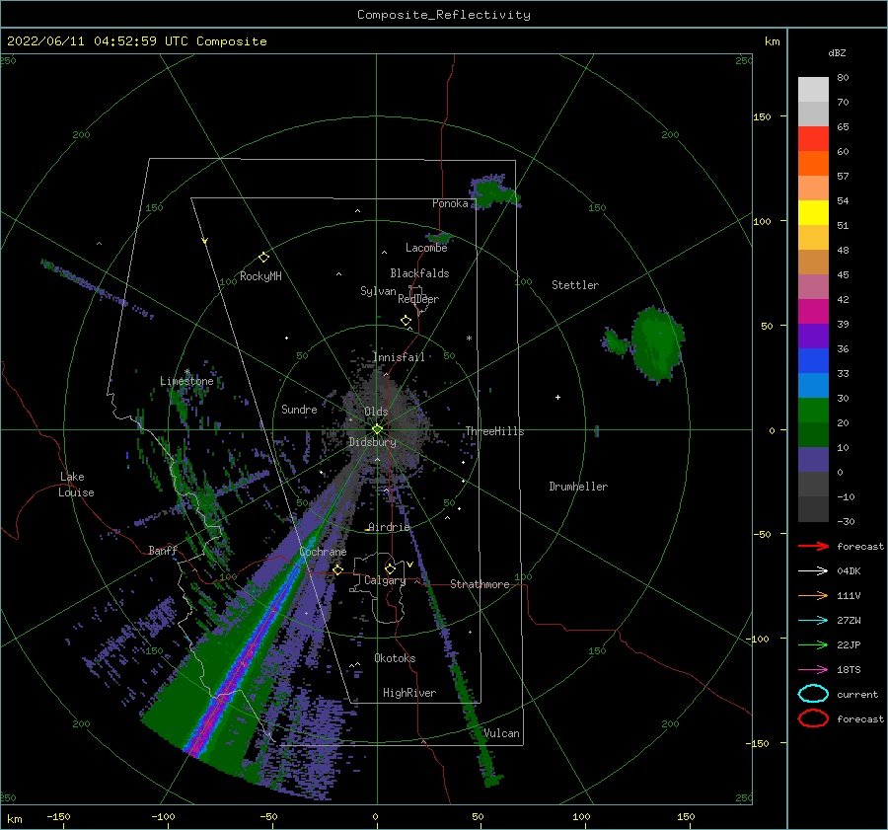Click the Didsbury city label
The image size is (888, 830).
373,442
